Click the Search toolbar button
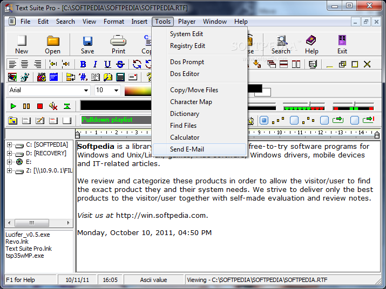386x289 pixels. pyautogui.click(x=281, y=45)
